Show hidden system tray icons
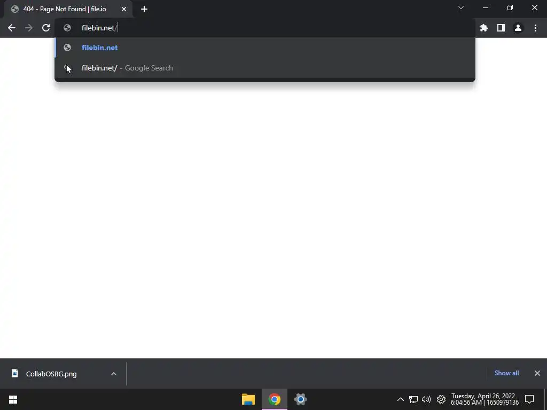This screenshot has height=410, width=547. (x=401, y=399)
